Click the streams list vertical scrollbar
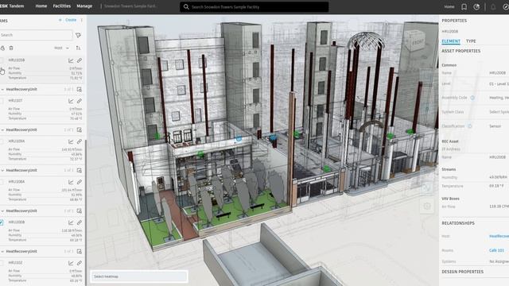 click(86, 212)
